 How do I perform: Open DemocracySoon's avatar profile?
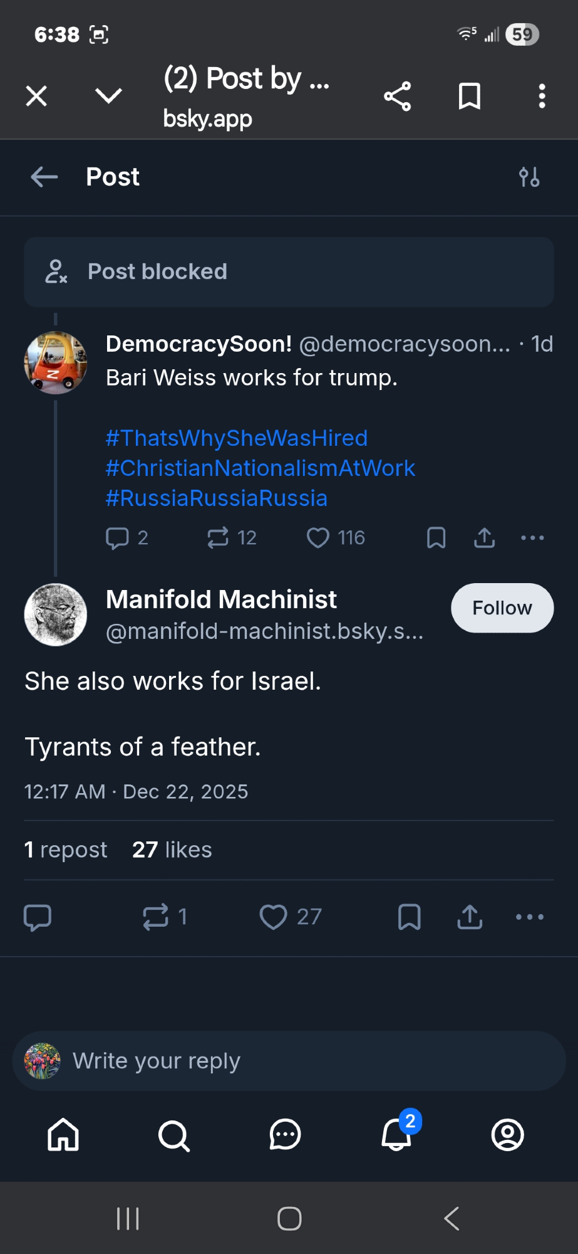[55, 362]
